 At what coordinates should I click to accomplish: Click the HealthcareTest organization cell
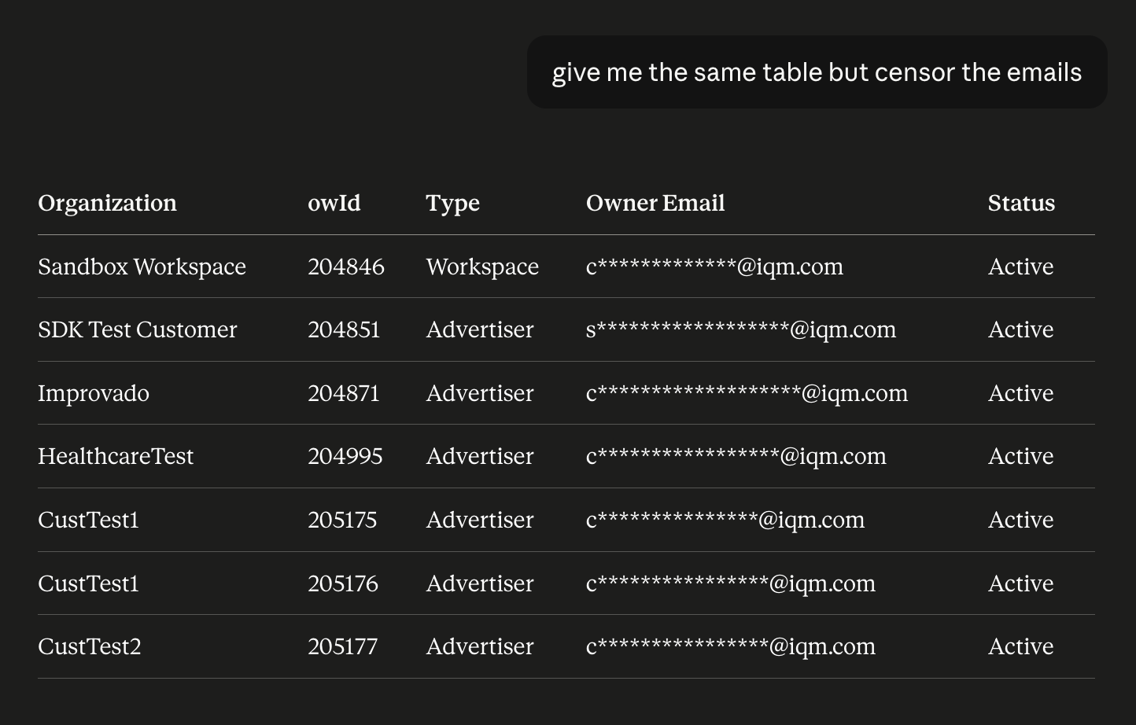[116, 456]
